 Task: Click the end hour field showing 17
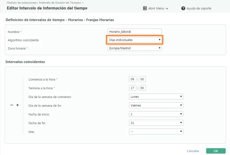point(132,88)
